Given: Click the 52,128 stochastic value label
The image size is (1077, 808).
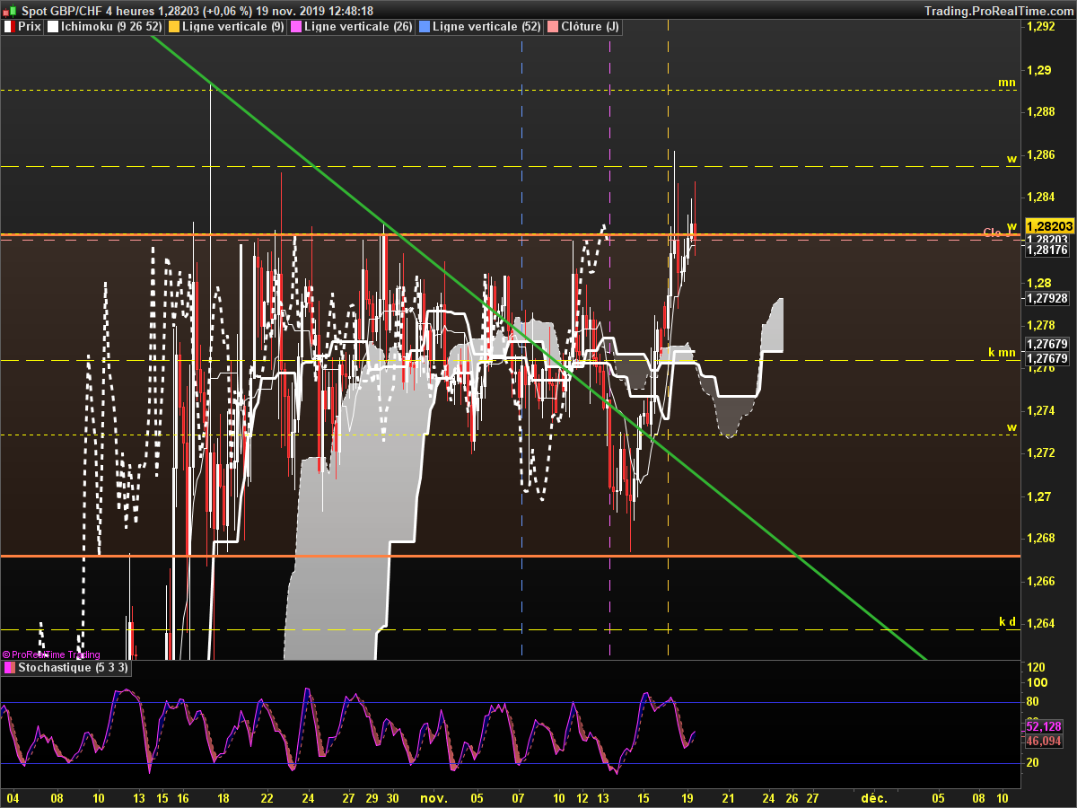Looking at the screenshot, I should click(x=1043, y=726).
